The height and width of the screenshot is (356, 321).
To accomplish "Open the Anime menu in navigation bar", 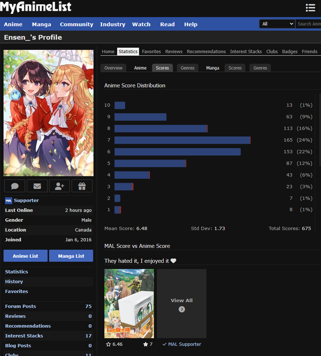I will pos(13,24).
